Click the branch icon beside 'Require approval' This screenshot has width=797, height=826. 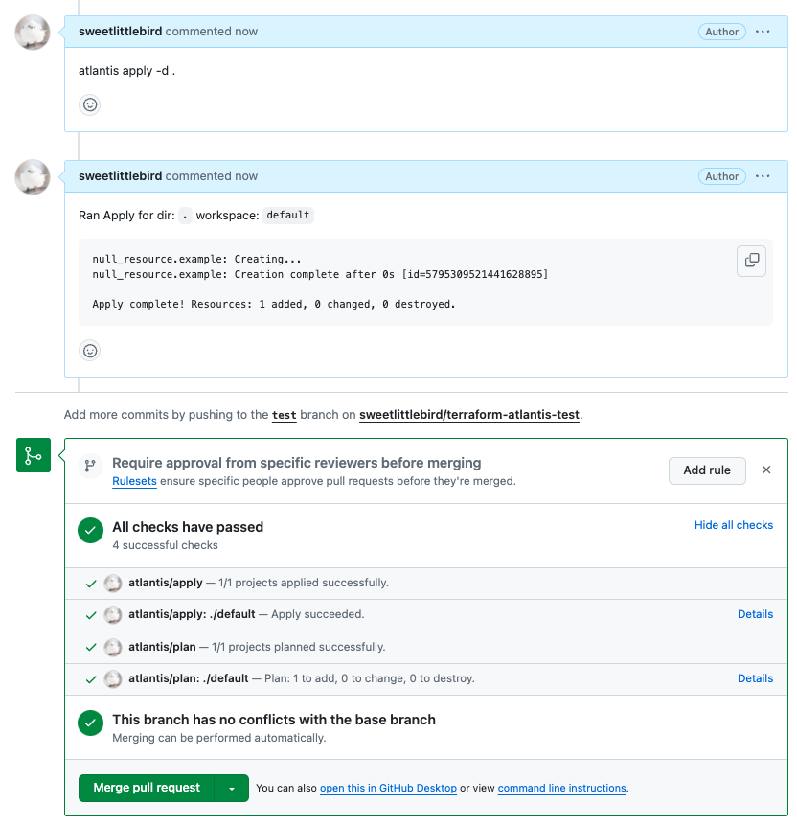90,466
